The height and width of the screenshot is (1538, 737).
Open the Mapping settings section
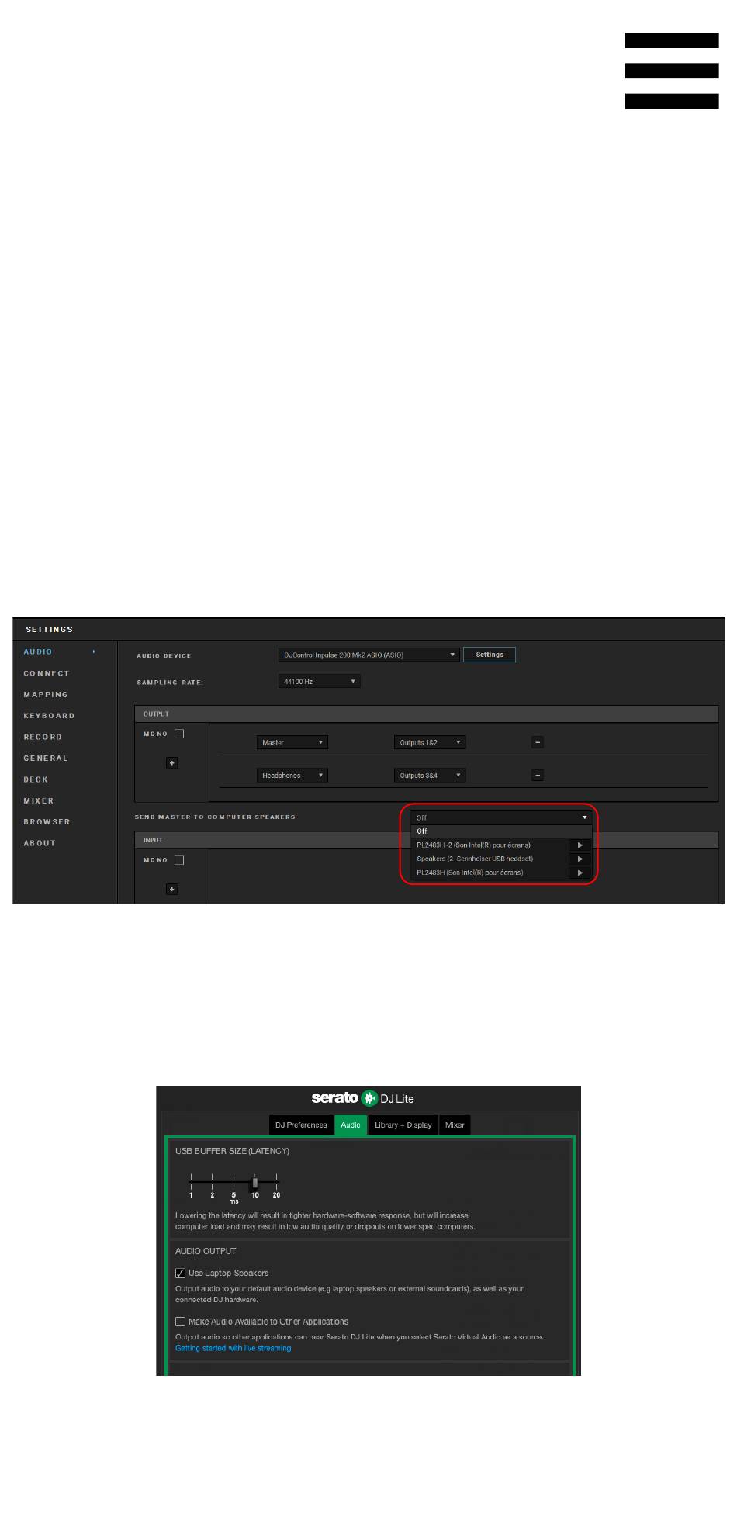tap(46, 695)
